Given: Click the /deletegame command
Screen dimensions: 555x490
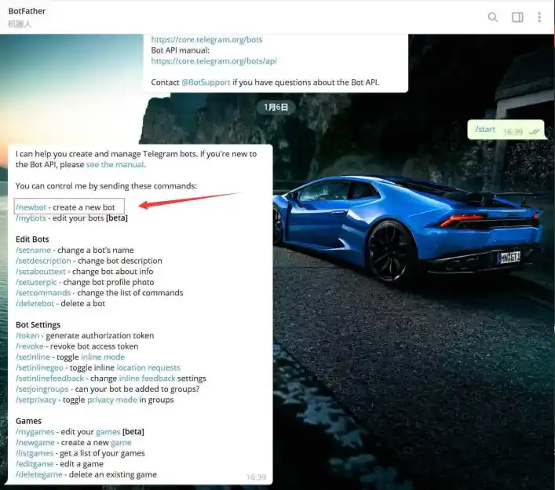Looking at the screenshot, I should tap(39, 474).
